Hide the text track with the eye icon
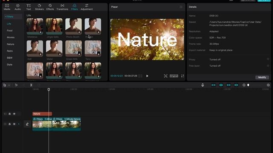273x153 pixels. (x=14, y=114)
